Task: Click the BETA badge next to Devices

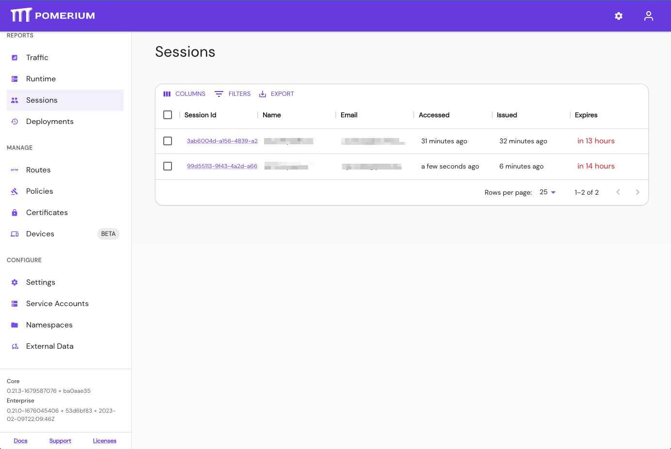Action: (x=109, y=234)
